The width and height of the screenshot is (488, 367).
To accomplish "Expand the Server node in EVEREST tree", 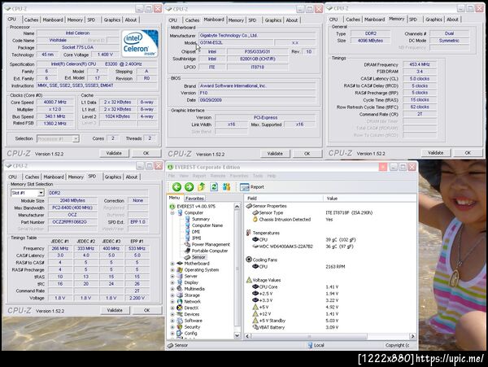I will (x=172, y=277).
